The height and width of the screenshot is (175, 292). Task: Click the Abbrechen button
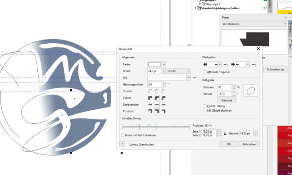coord(249,144)
